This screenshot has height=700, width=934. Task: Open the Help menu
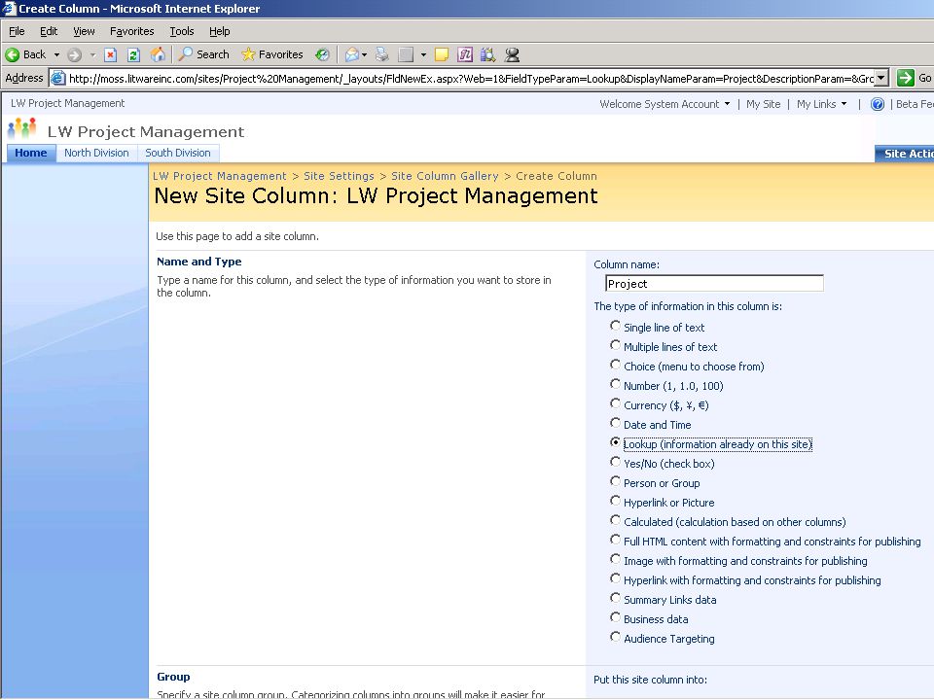point(219,31)
